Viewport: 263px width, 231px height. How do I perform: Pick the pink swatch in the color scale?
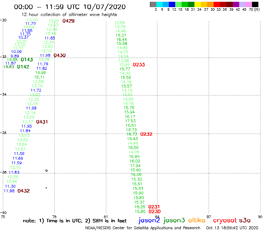(248, 4)
